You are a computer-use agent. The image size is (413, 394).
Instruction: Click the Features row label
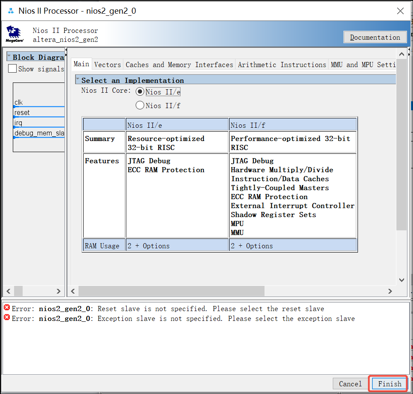pyautogui.click(x=102, y=161)
